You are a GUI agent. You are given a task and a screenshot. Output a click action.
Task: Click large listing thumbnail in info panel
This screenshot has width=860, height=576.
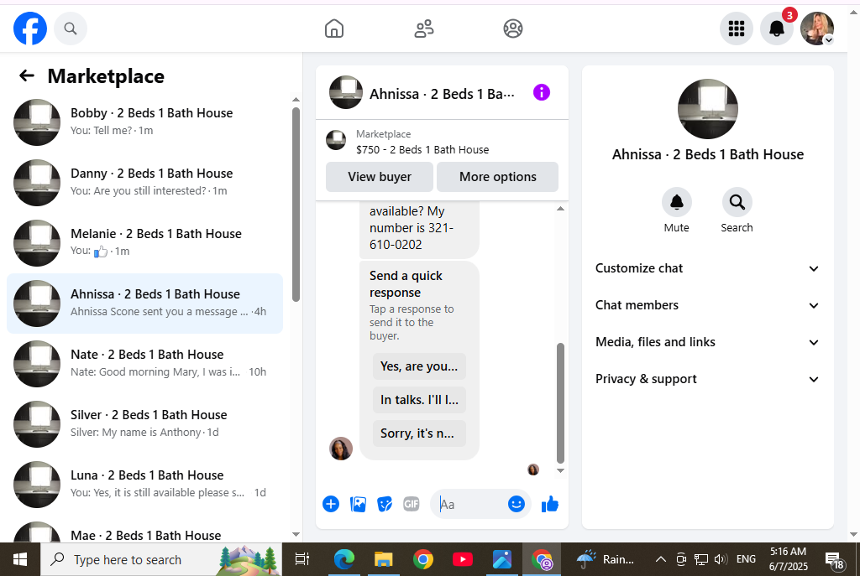[x=707, y=108]
